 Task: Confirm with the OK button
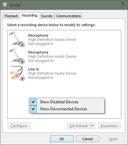click(62, 139)
